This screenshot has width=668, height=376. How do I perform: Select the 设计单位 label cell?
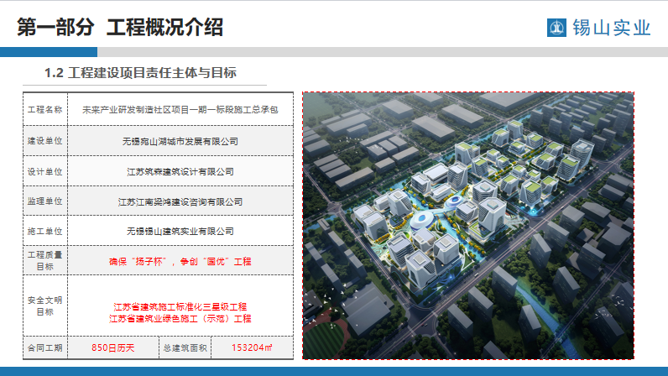pyautogui.click(x=45, y=170)
